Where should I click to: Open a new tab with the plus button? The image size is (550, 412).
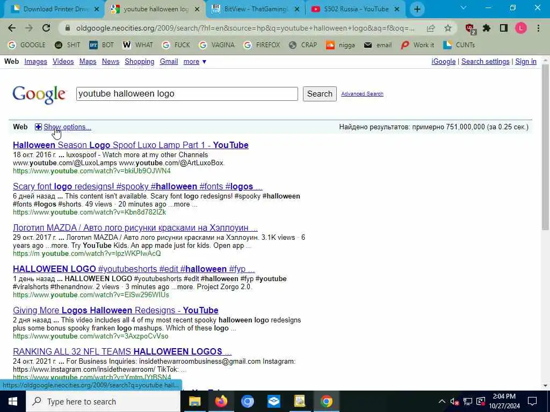417,9
